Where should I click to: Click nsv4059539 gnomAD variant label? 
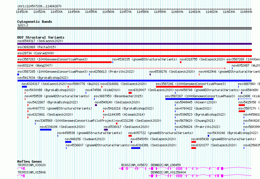pyautogui.click(x=57, y=96)
